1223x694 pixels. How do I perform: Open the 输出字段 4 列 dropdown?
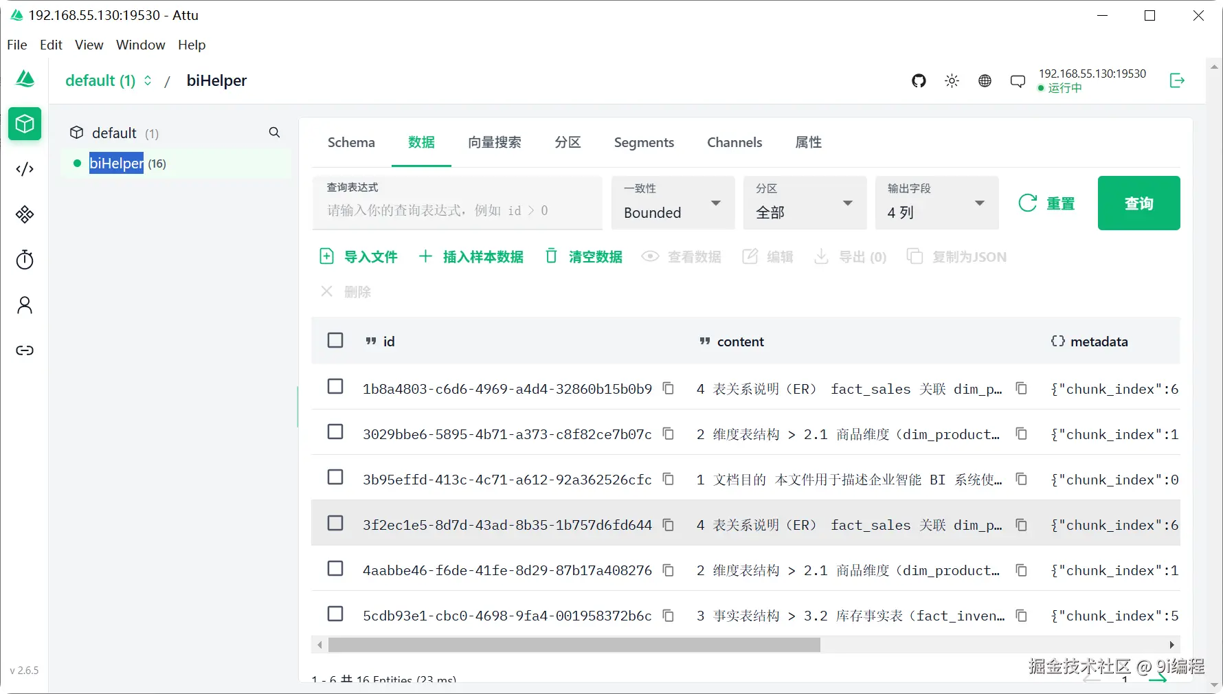pyautogui.click(x=936, y=203)
